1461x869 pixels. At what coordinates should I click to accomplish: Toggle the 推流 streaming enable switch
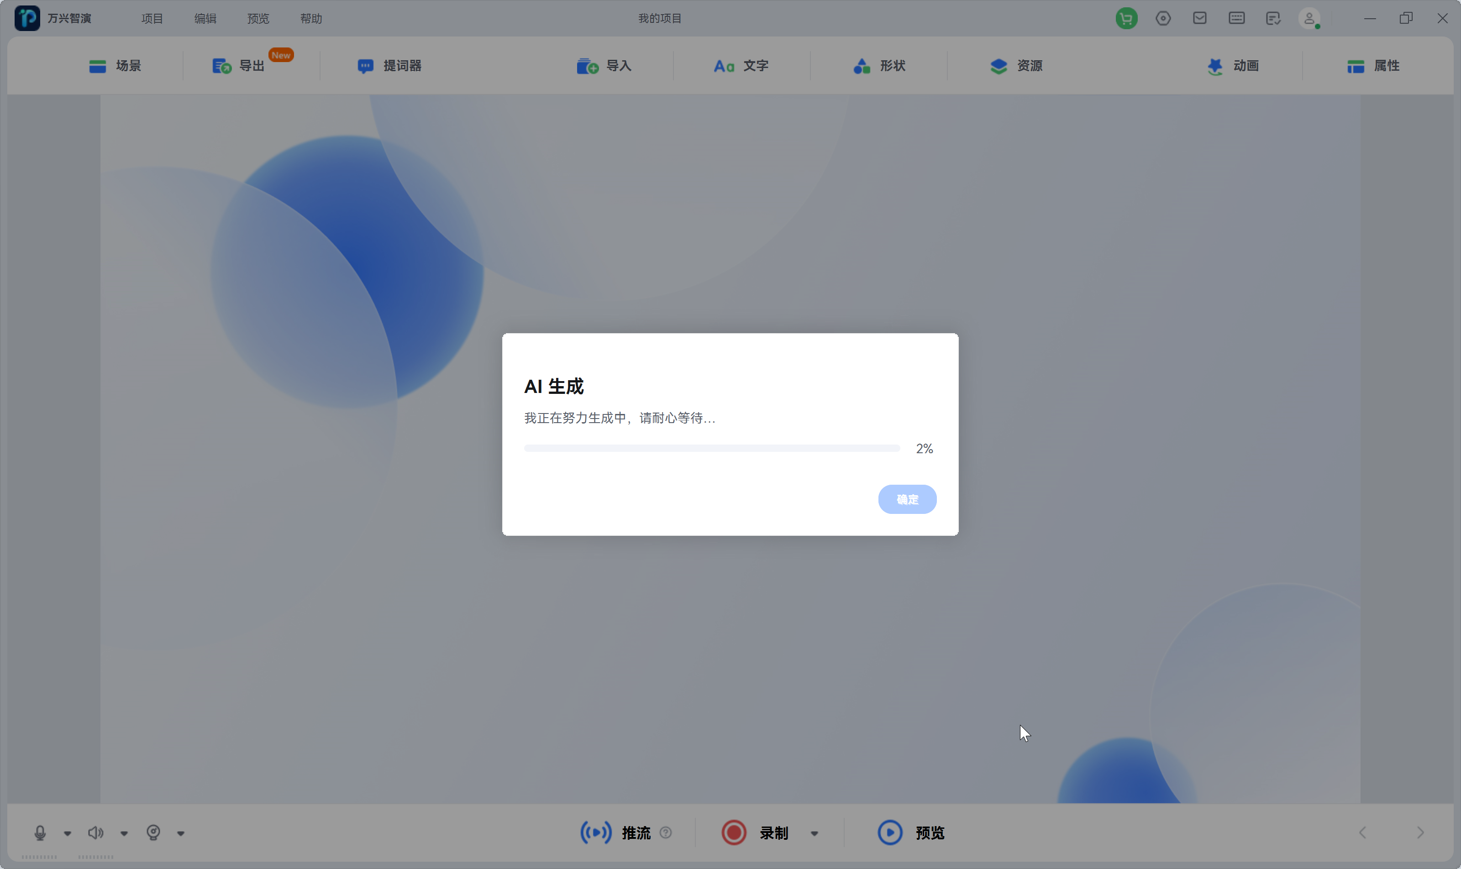[x=598, y=832]
